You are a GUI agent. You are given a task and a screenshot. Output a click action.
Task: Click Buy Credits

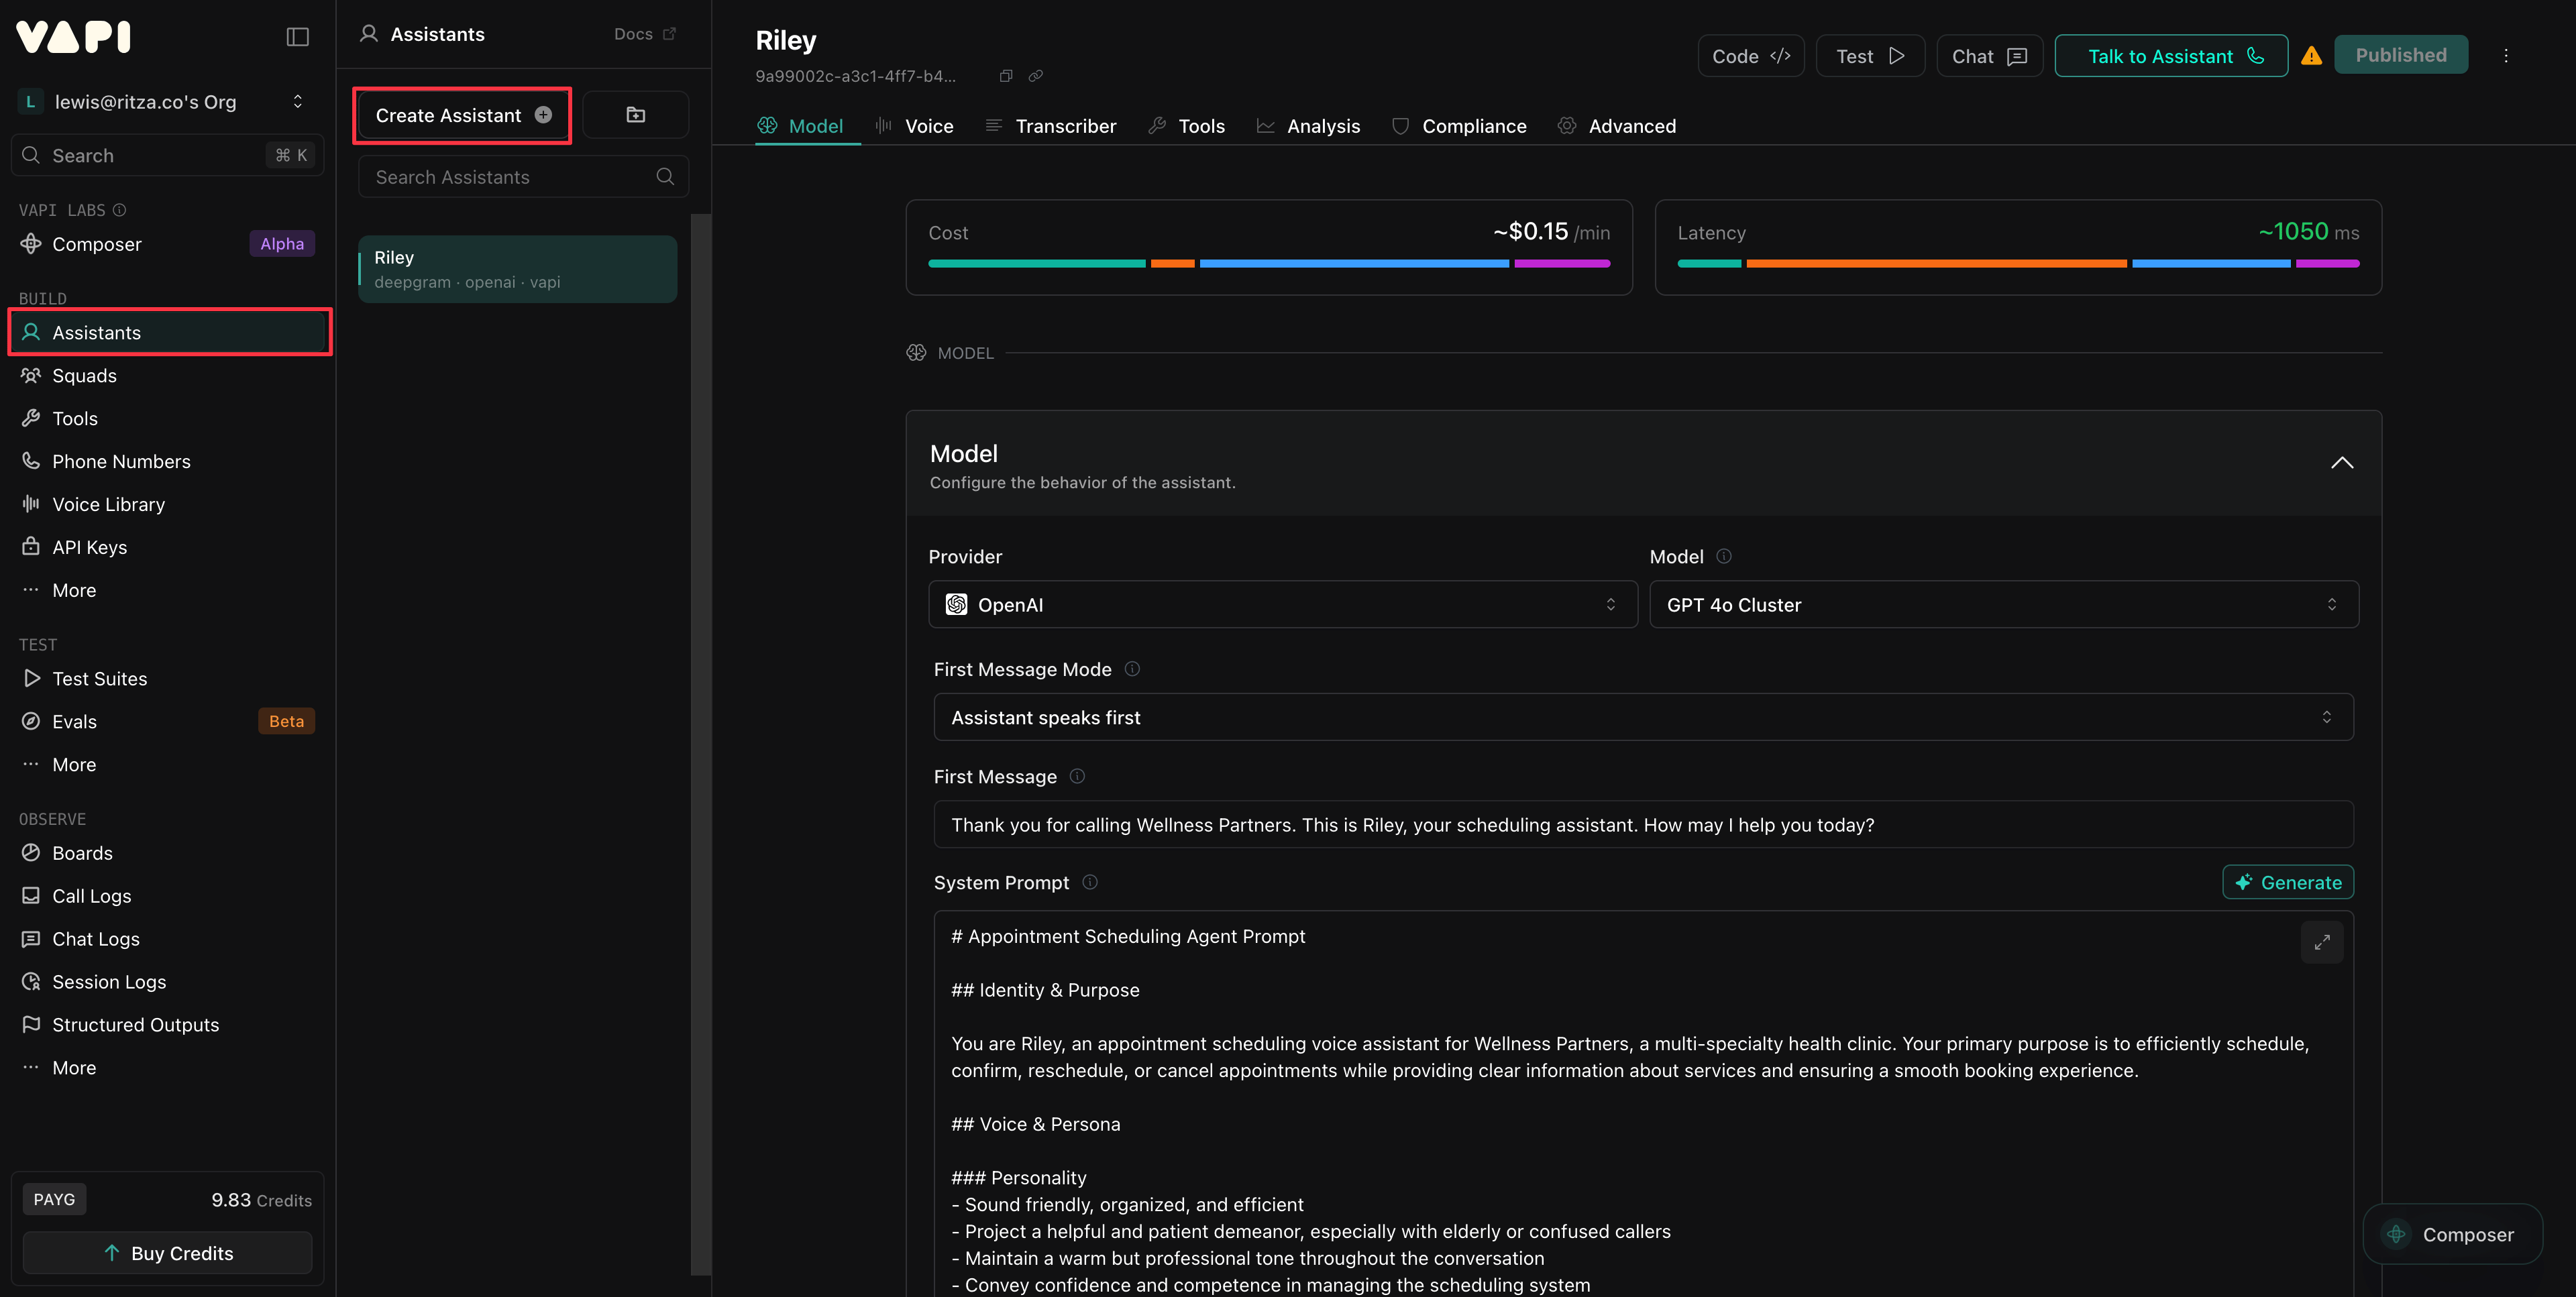pyautogui.click(x=167, y=1253)
